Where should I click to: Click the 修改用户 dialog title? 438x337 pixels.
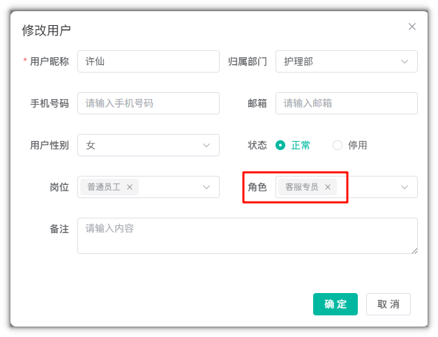coord(46,31)
